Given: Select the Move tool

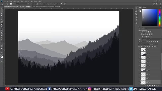Looking at the screenshot, I should 2,9.
